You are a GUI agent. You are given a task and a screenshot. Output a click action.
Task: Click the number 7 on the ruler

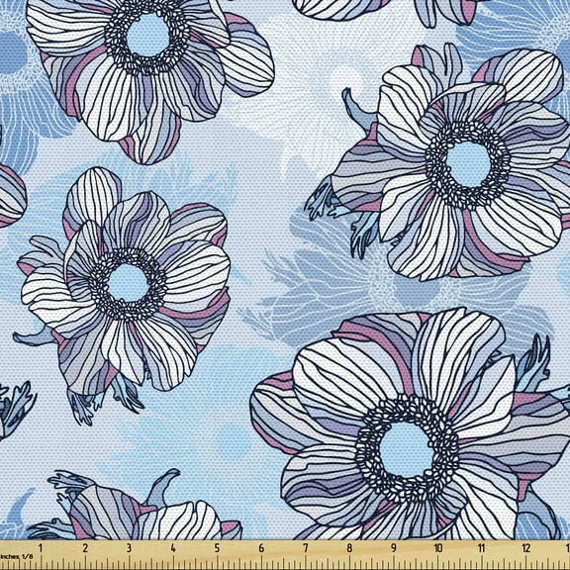pyautogui.click(x=306, y=548)
